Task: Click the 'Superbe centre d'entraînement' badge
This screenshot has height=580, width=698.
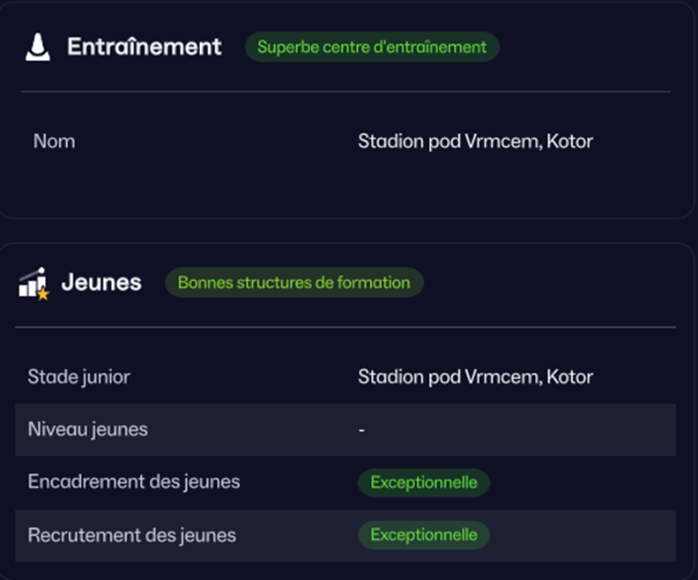Action: [x=372, y=47]
